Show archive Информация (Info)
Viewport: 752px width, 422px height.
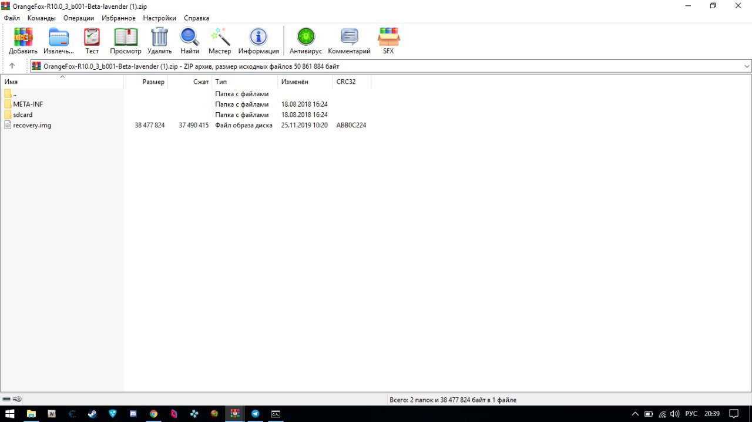[x=258, y=40]
